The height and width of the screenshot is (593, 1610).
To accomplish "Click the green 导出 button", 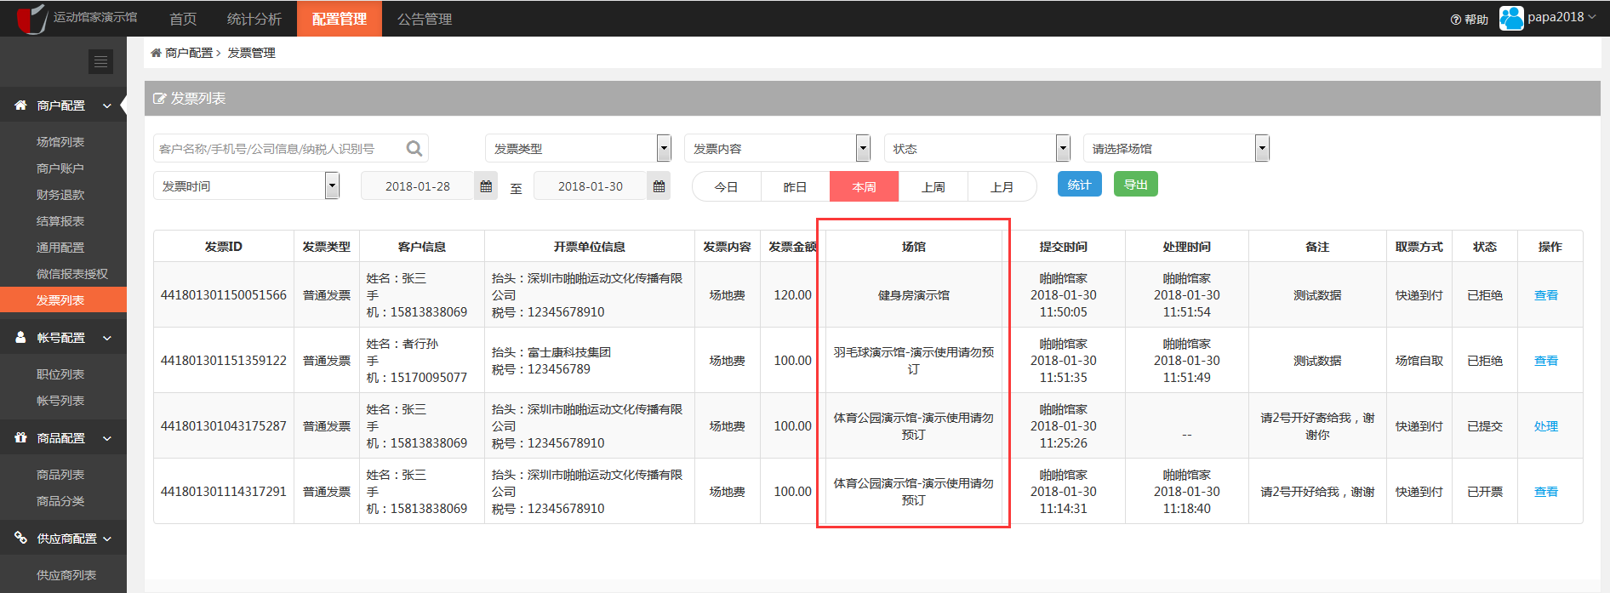I will pos(1135,185).
